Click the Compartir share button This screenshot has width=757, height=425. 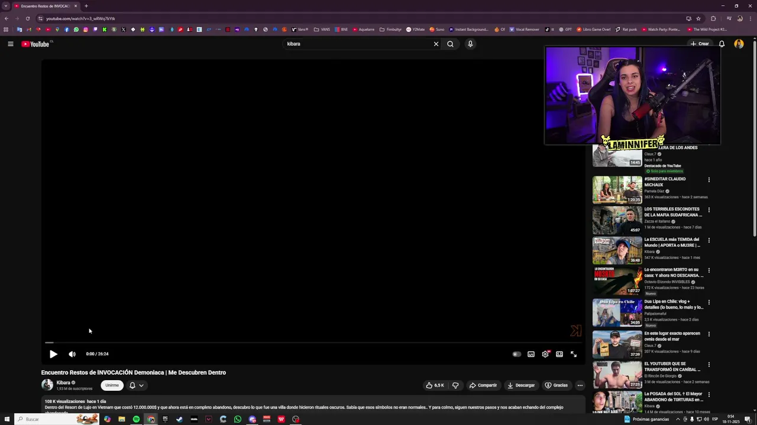click(483, 385)
